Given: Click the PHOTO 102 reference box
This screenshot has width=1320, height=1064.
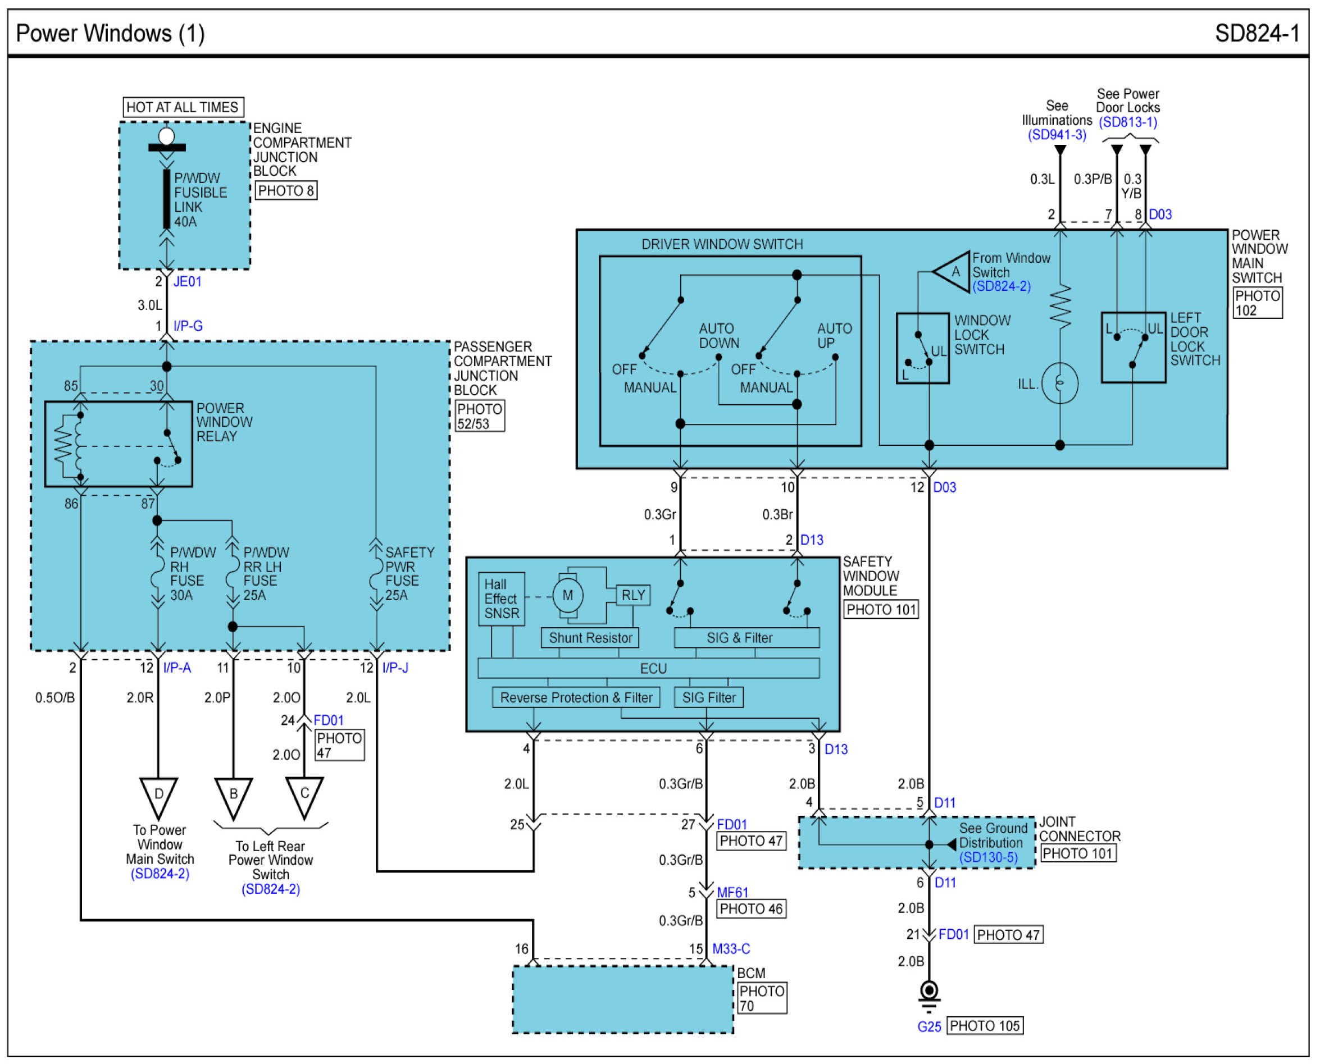Looking at the screenshot, I should click(x=1258, y=303).
